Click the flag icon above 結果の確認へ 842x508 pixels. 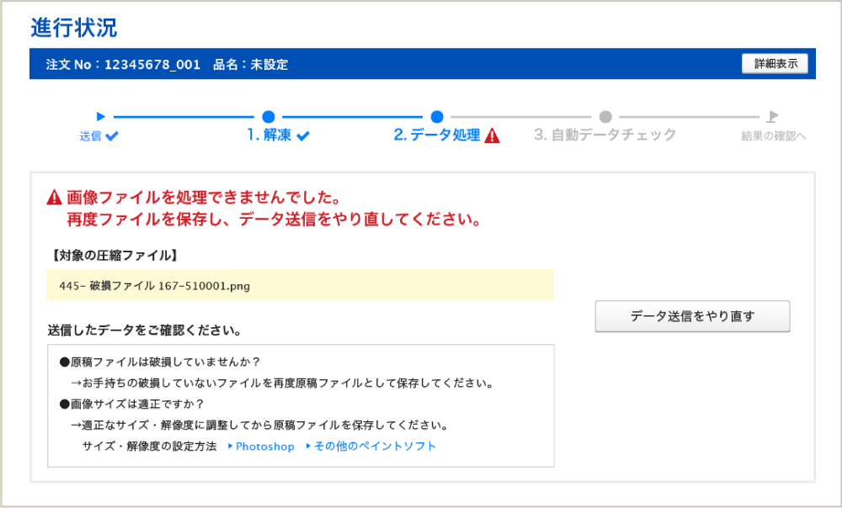pos(772,117)
